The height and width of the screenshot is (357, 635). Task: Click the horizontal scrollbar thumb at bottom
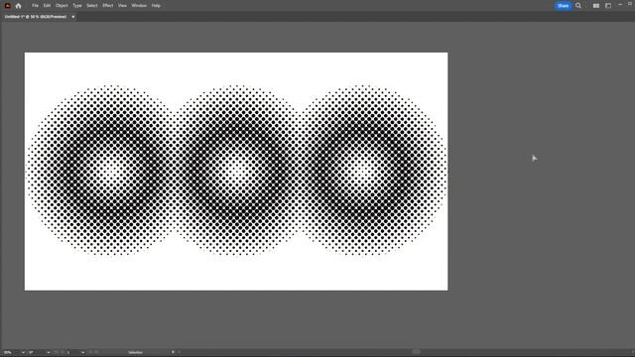coord(416,352)
